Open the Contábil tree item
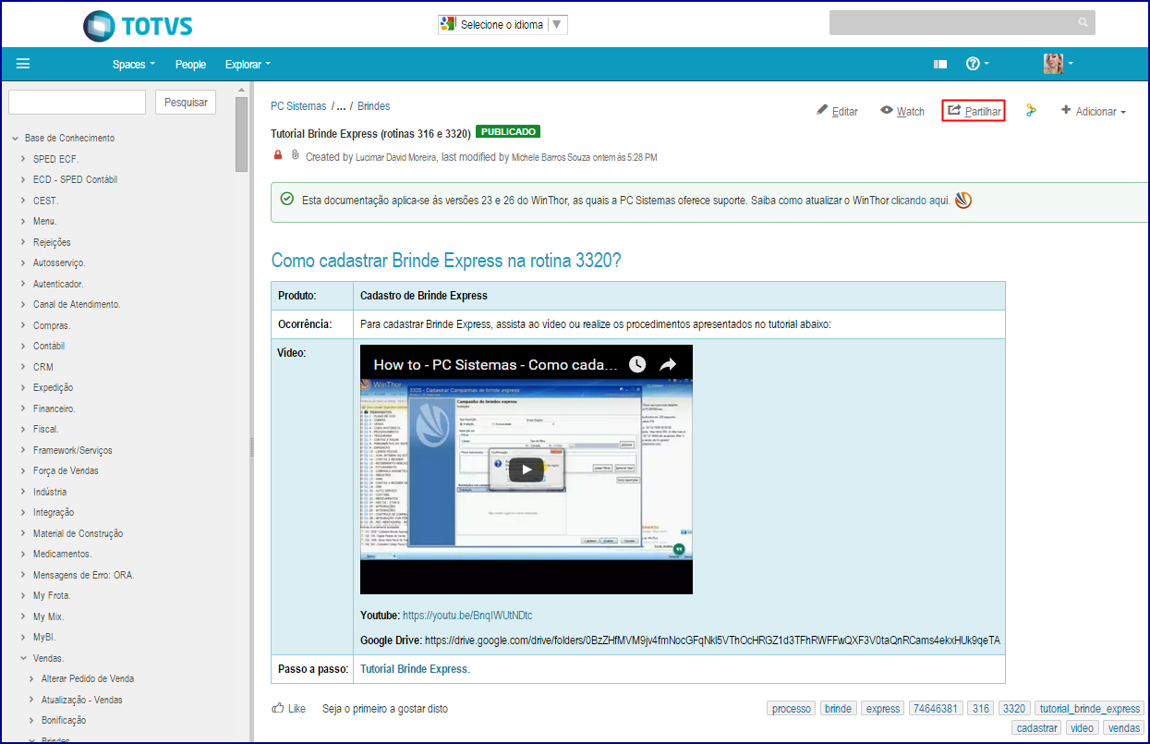Viewport: 1150px width, 744px height. (49, 346)
